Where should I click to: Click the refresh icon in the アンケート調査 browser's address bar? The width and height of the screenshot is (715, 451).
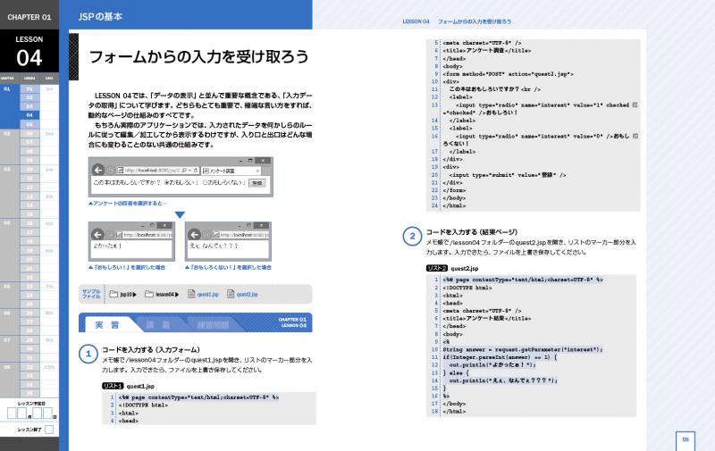[x=196, y=171]
